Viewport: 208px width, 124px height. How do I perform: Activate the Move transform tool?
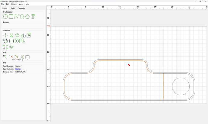5,35
